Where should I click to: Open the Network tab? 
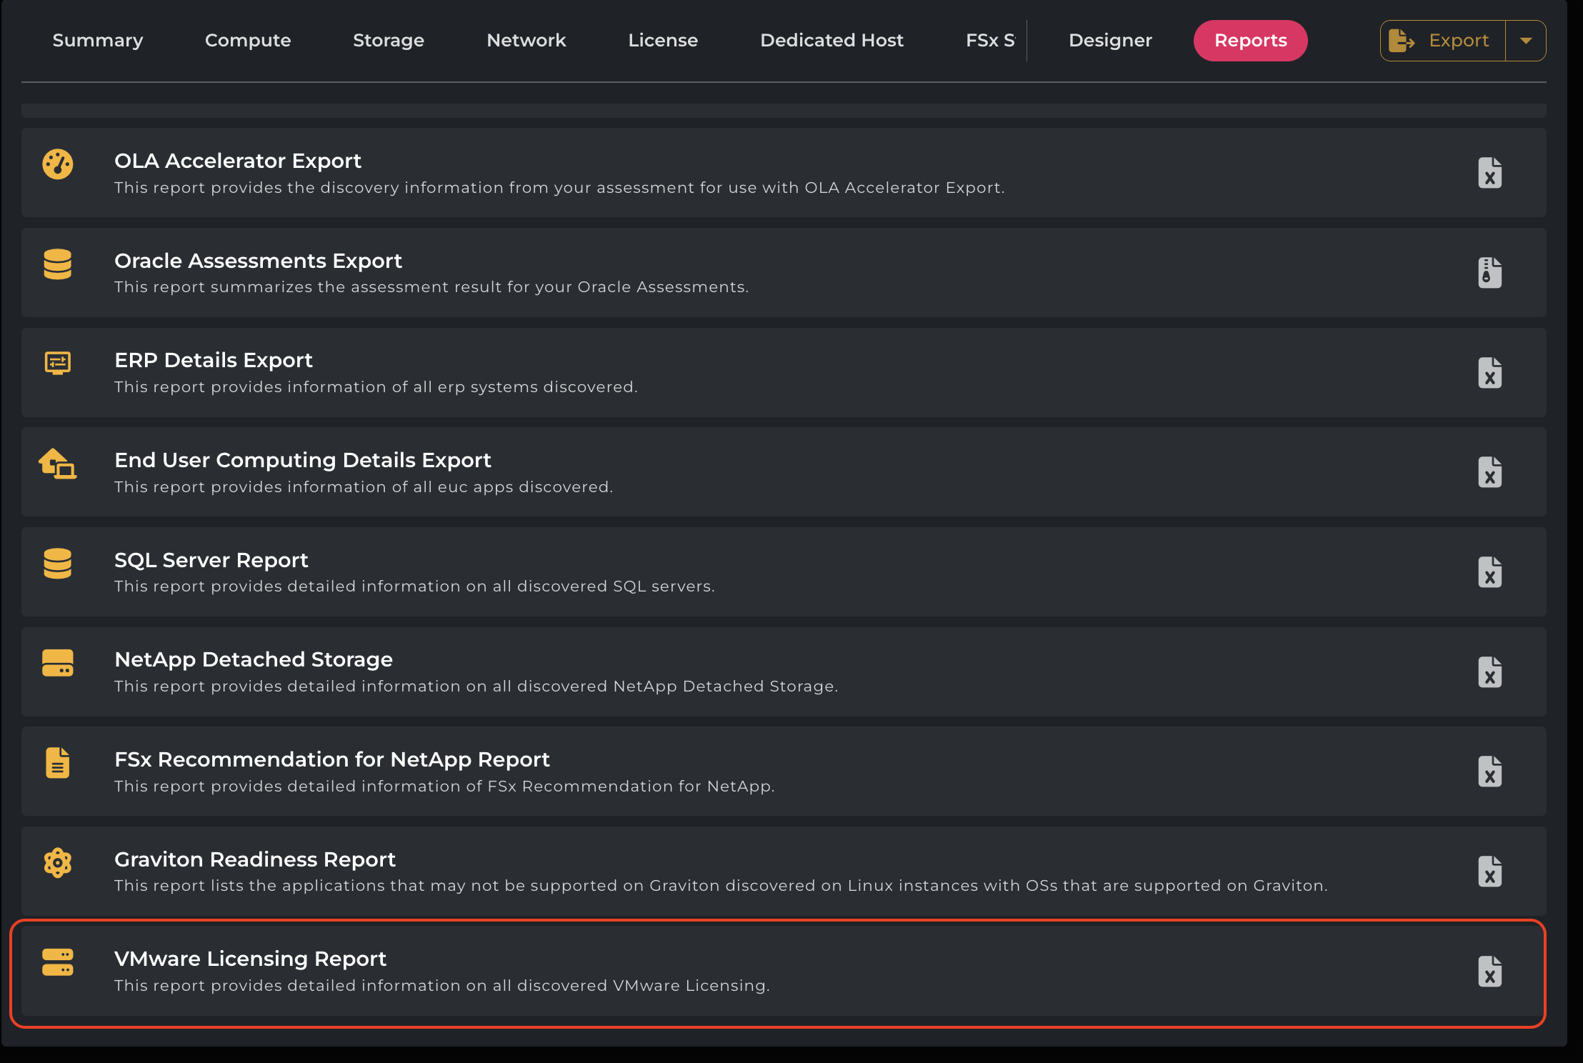(526, 41)
